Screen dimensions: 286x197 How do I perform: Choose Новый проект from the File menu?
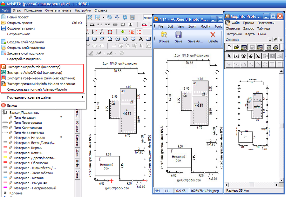(x=43, y=17)
